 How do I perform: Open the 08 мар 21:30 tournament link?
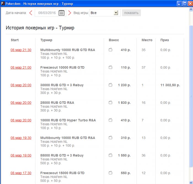[x=21, y=50]
